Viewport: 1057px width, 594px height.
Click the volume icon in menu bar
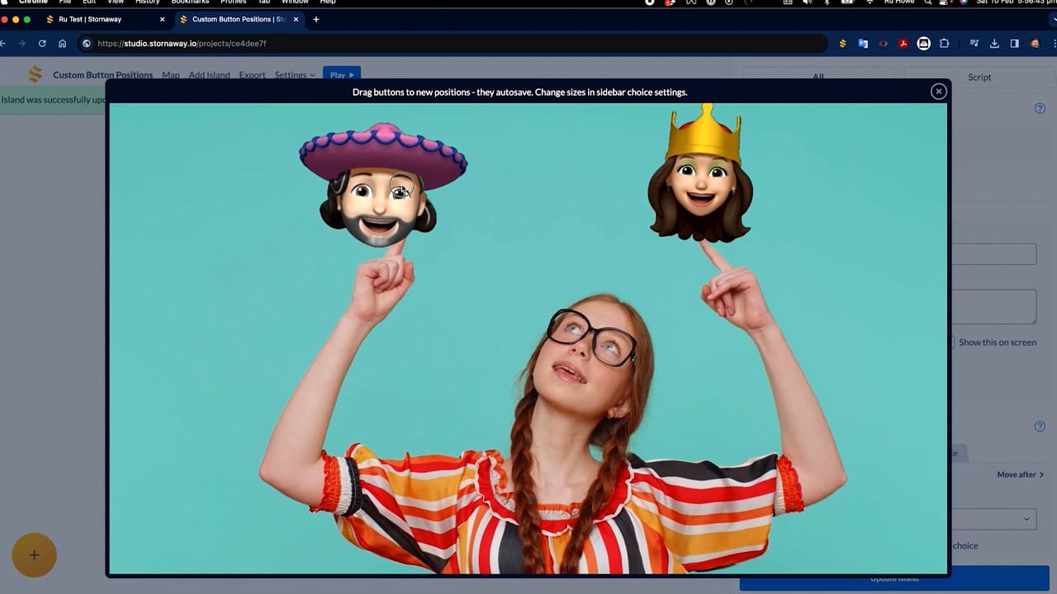point(807,2)
